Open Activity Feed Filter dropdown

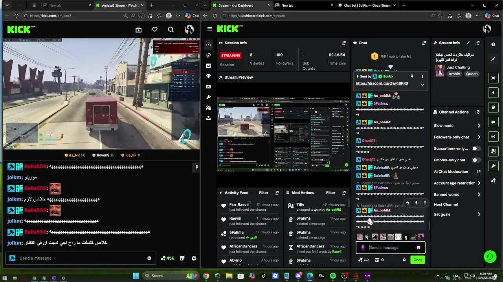coord(264,193)
